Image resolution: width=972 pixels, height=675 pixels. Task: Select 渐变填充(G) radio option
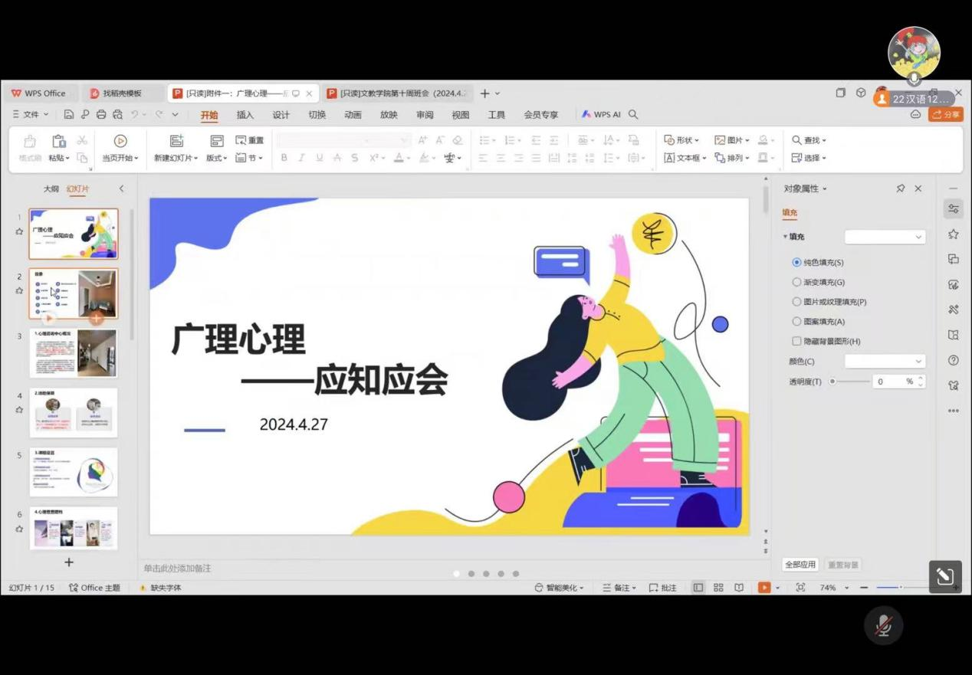point(797,282)
